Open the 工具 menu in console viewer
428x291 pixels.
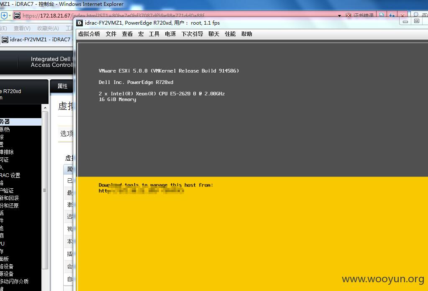[x=154, y=34]
